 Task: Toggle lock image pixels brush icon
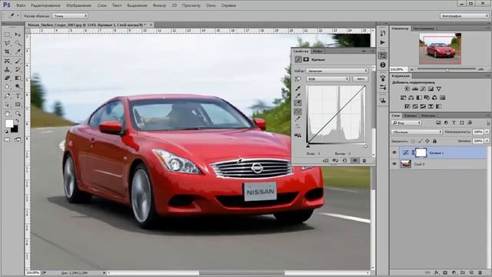(x=421, y=142)
